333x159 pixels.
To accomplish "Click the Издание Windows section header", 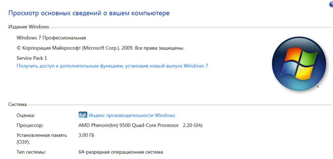I will coord(29,27).
